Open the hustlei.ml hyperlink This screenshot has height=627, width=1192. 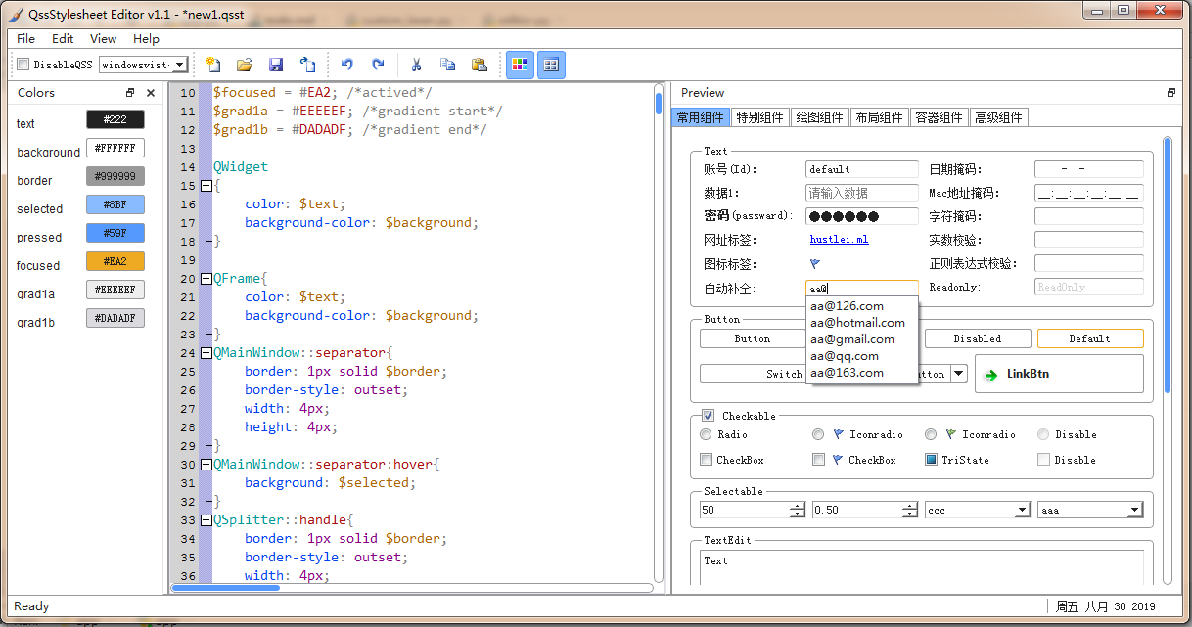click(839, 239)
